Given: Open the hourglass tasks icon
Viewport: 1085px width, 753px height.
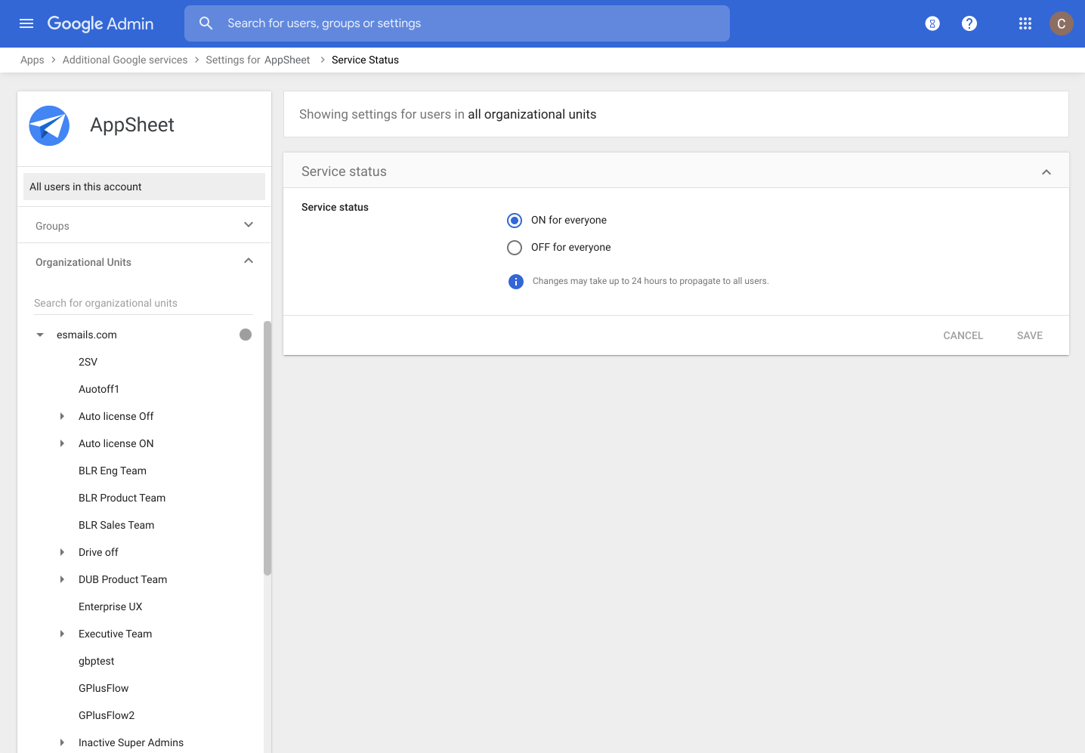Looking at the screenshot, I should point(932,23).
